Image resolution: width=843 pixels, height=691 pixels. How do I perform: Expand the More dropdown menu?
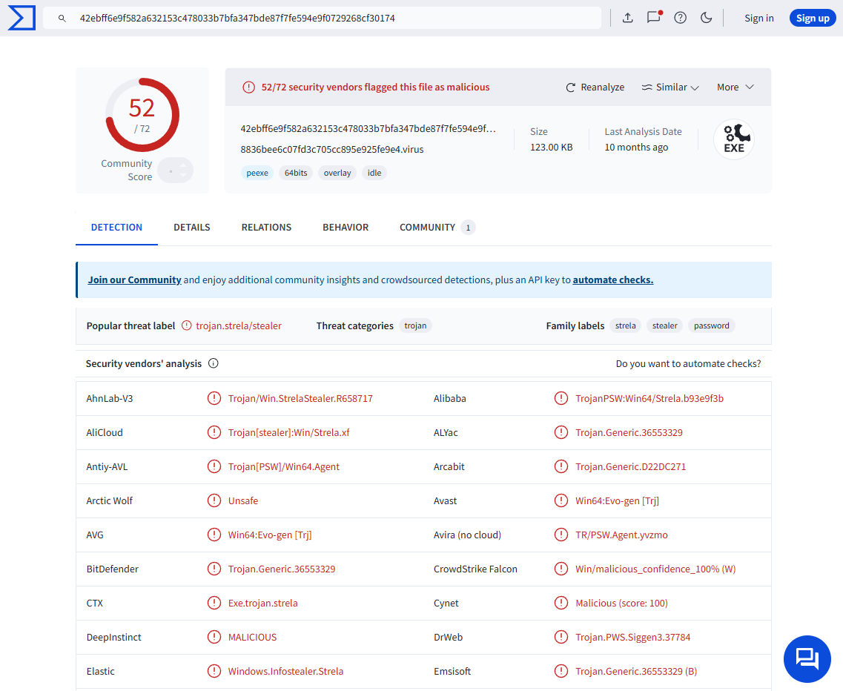click(735, 87)
